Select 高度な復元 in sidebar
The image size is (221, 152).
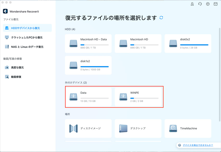coord(27,67)
